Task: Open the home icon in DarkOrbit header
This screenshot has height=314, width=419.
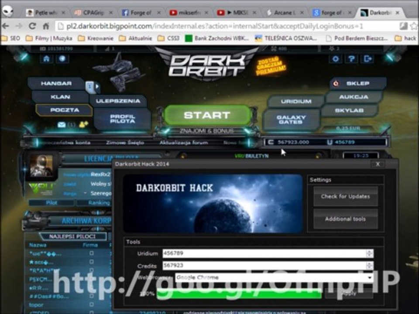Action: [x=46, y=59]
